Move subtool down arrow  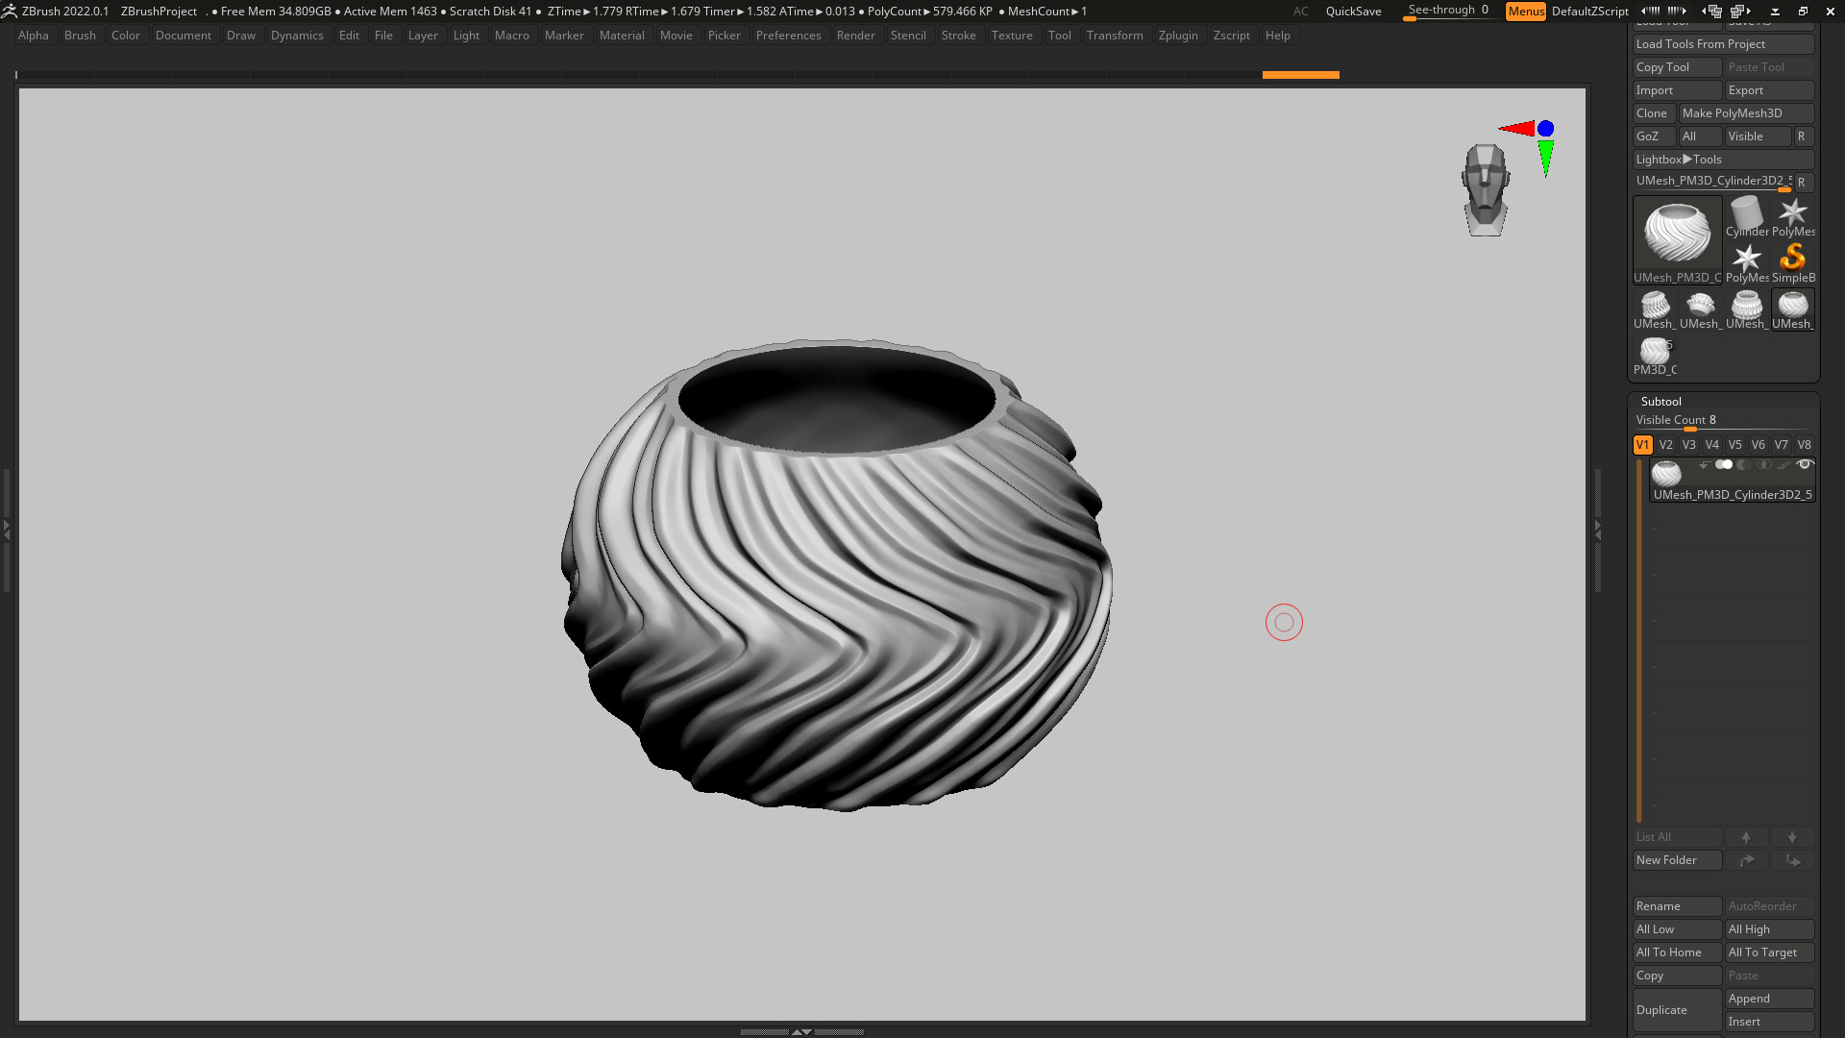click(1793, 838)
